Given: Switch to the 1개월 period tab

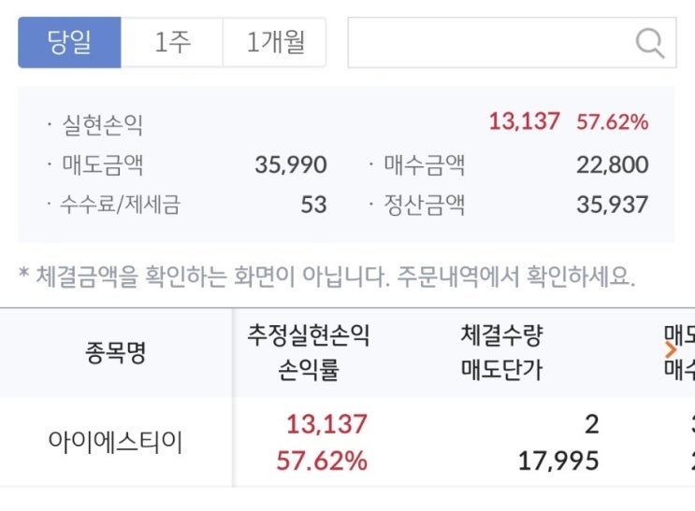Looking at the screenshot, I should pyautogui.click(x=275, y=43).
